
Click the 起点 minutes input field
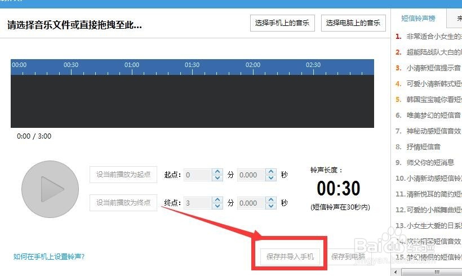tap(198, 175)
